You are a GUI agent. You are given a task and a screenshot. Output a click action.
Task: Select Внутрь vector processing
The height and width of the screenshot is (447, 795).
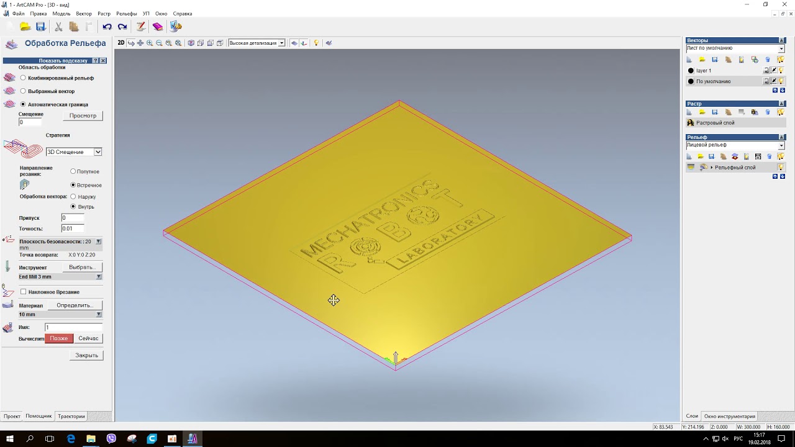(73, 206)
